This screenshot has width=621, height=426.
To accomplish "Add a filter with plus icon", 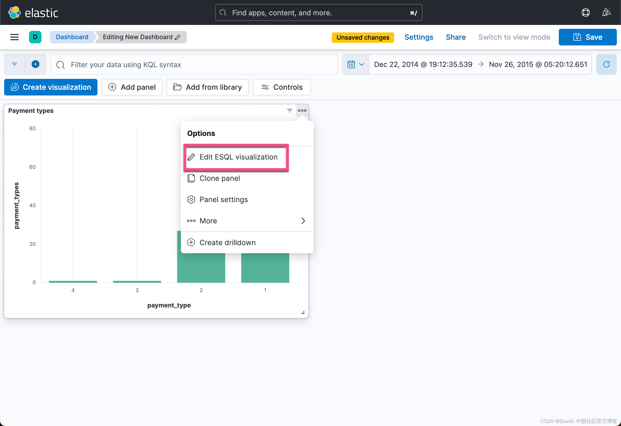I will point(36,64).
